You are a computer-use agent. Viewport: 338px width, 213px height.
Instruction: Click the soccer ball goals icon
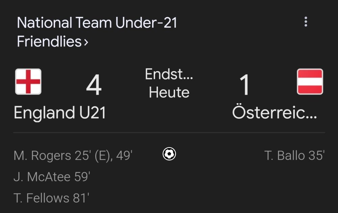pyautogui.click(x=169, y=154)
